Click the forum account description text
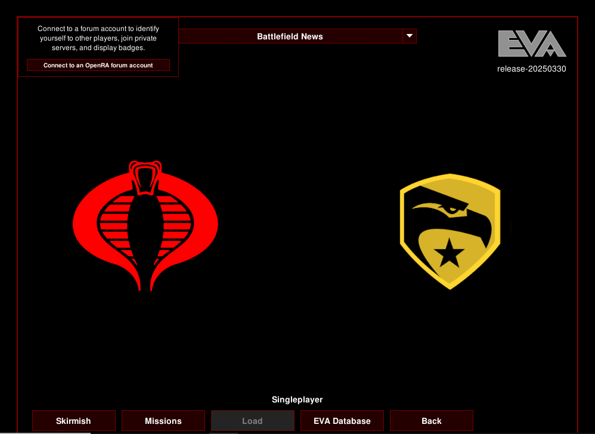The width and height of the screenshot is (595, 434). click(98, 38)
